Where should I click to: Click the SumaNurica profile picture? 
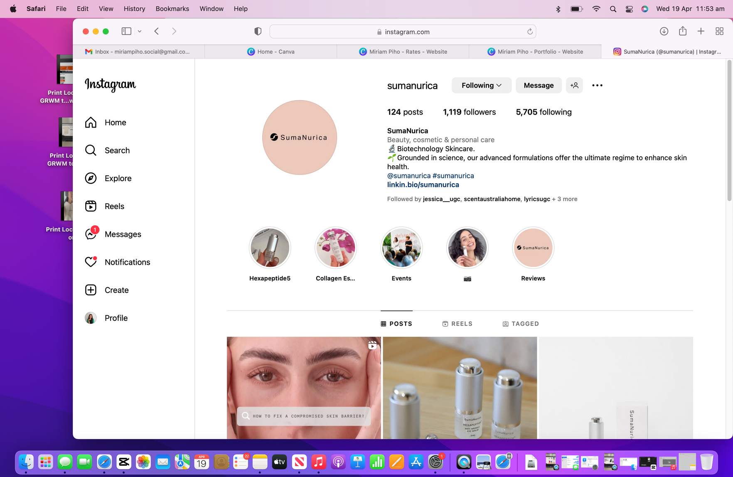(300, 138)
